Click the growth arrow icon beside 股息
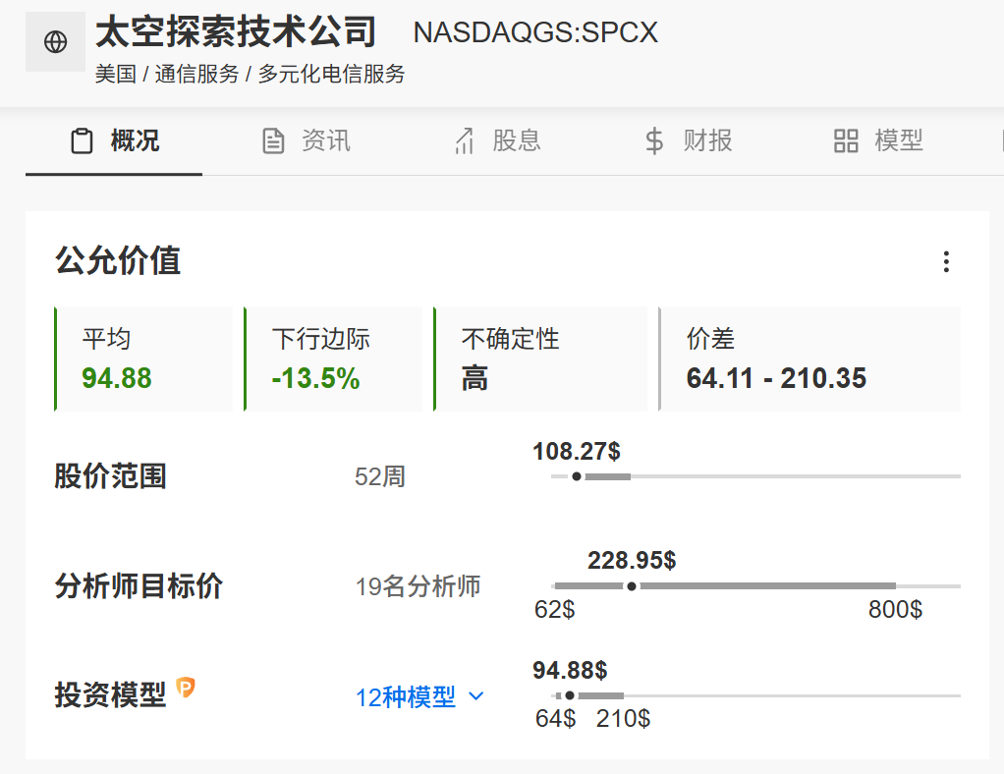The width and height of the screenshot is (1004, 774). pos(465,140)
